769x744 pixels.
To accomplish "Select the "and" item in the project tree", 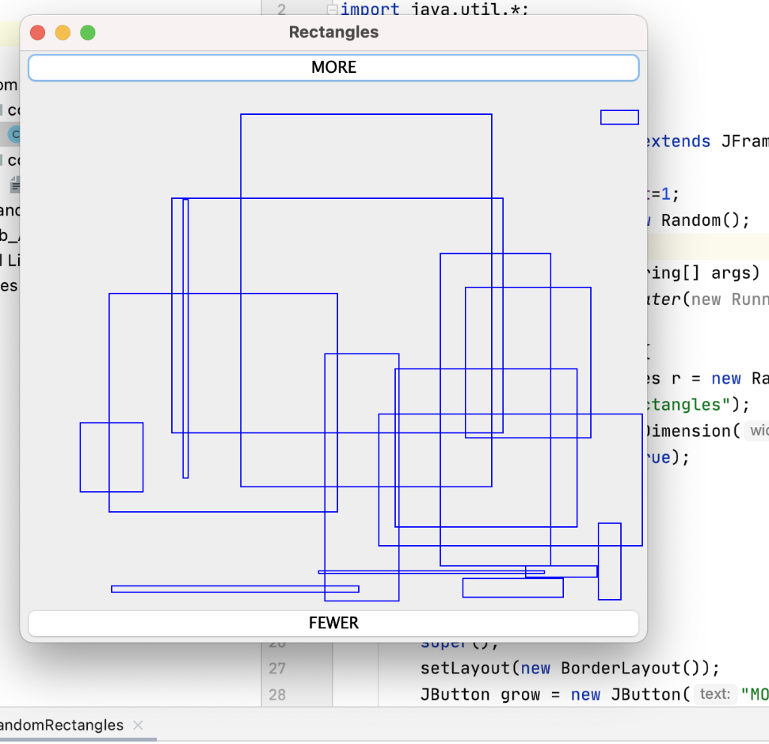I will 11,210.
